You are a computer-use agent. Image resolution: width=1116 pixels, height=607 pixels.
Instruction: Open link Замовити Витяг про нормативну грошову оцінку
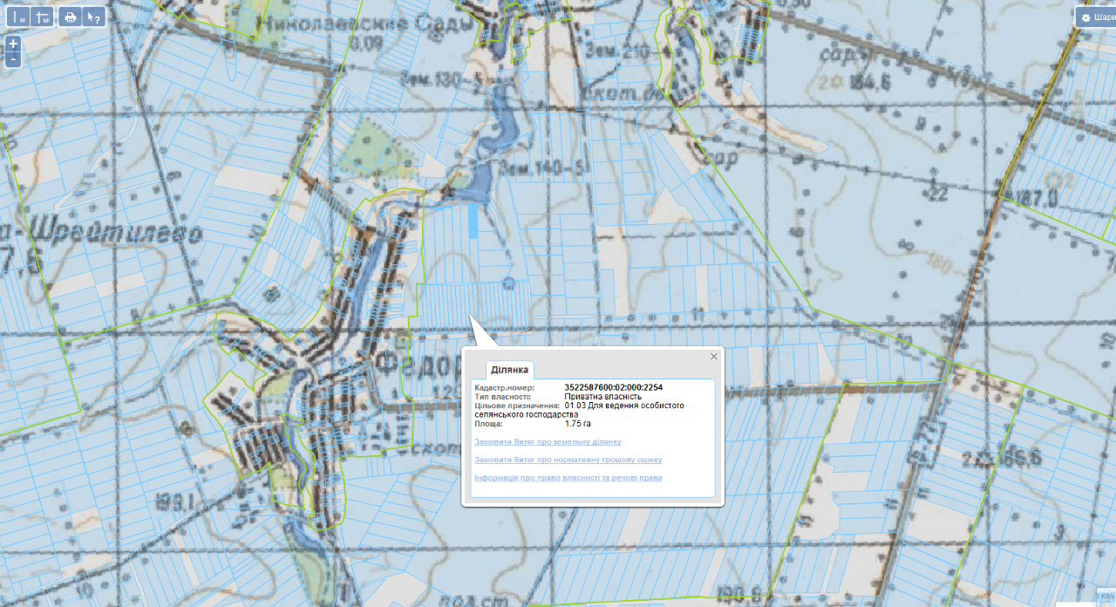(x=568, y=460)
